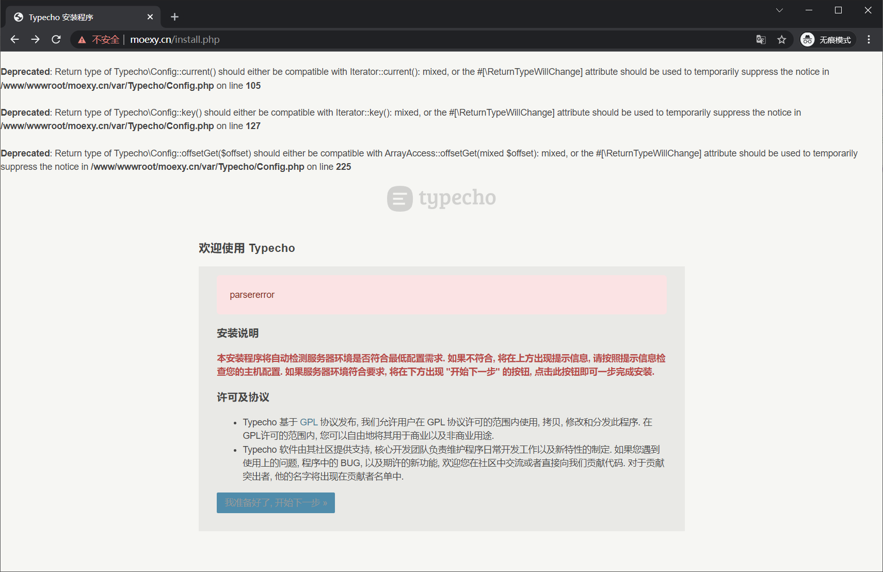Click the insecure site warning icon
Image resolution: width=883 pixels, height=572 pixels.
pyautogui.click(x=82, y=40)
